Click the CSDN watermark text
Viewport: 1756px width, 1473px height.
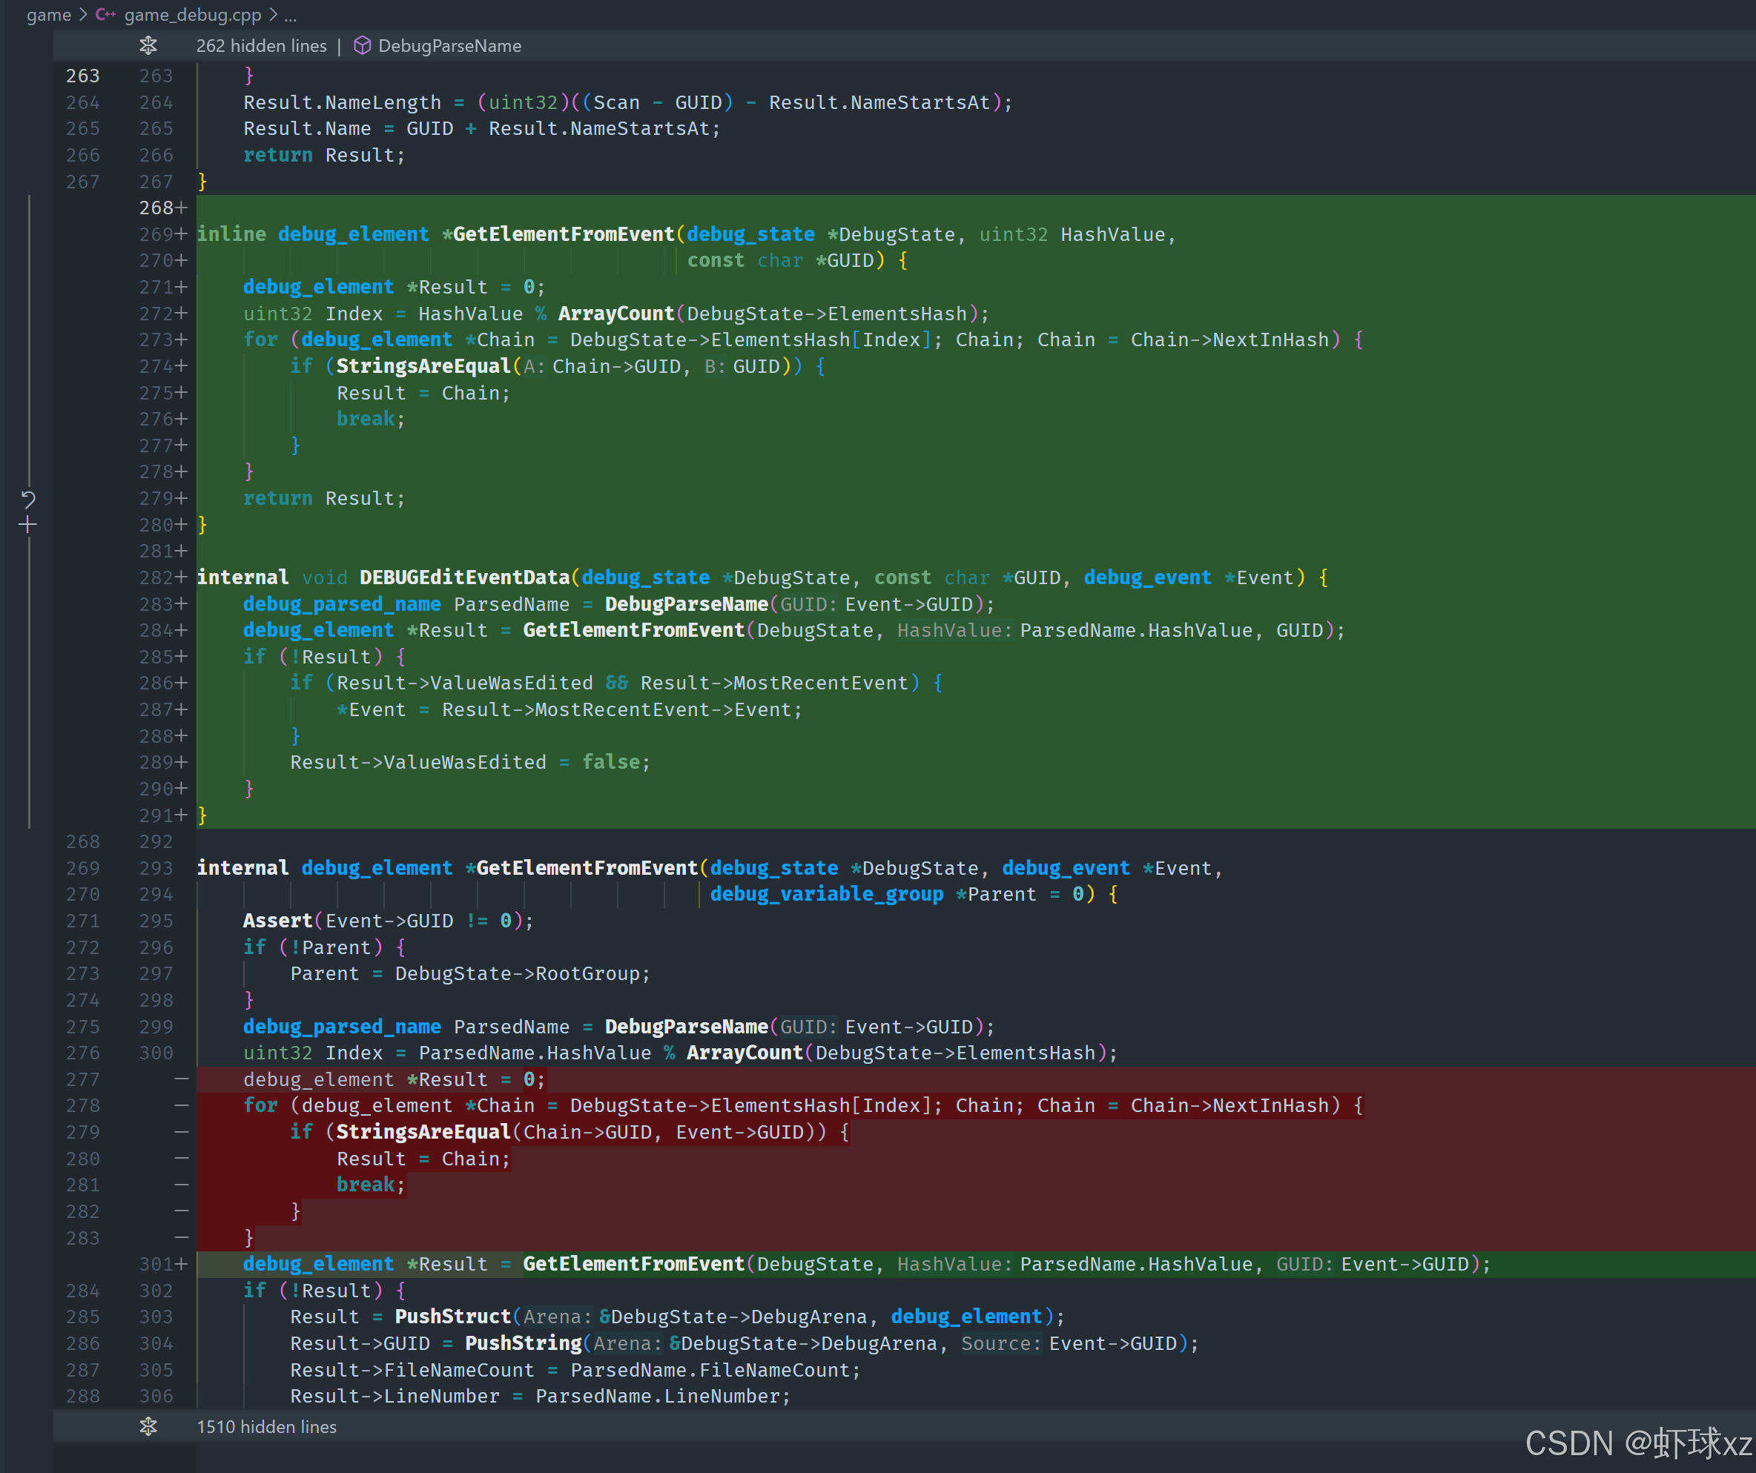pyautogui.click(x=1637, y=1443)
